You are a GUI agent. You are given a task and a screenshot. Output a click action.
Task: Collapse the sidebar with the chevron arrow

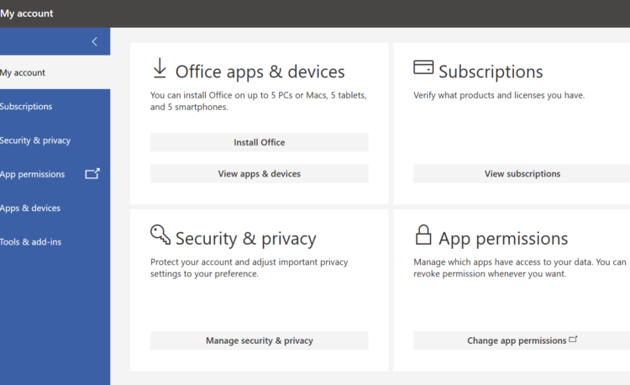tap(94, 41)
